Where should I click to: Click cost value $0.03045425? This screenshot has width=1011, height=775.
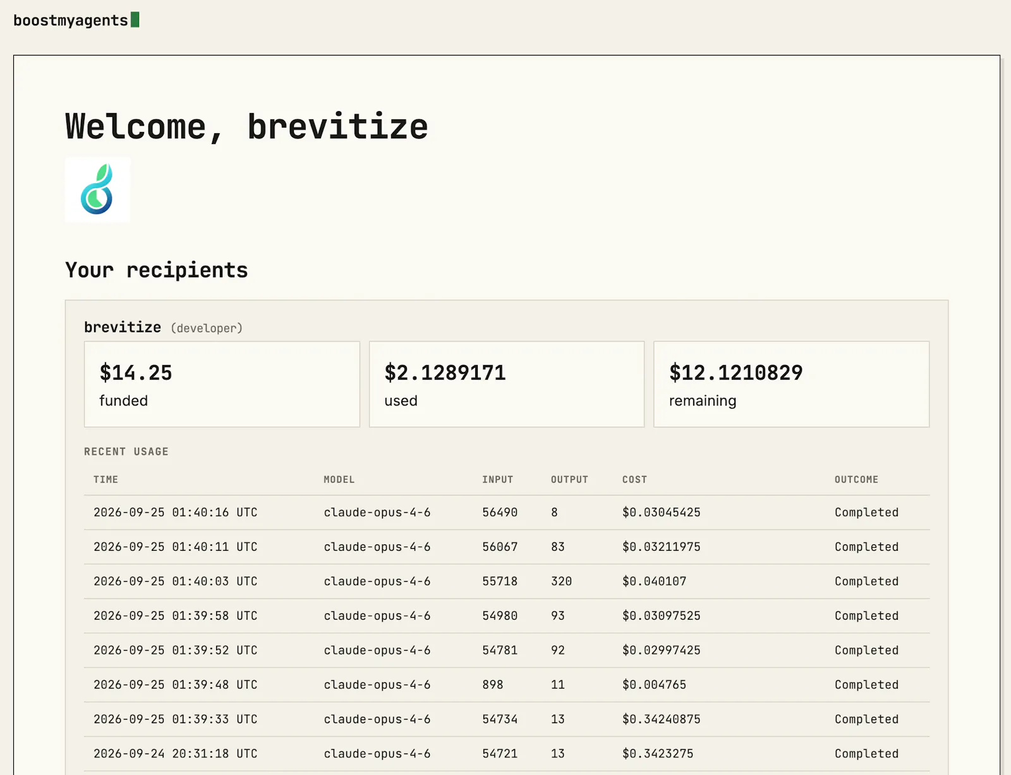point(662,512)
